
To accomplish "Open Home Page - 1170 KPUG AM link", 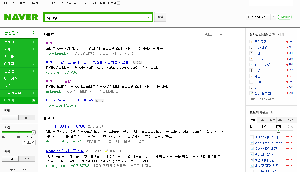I will click(x=70, y=100).
